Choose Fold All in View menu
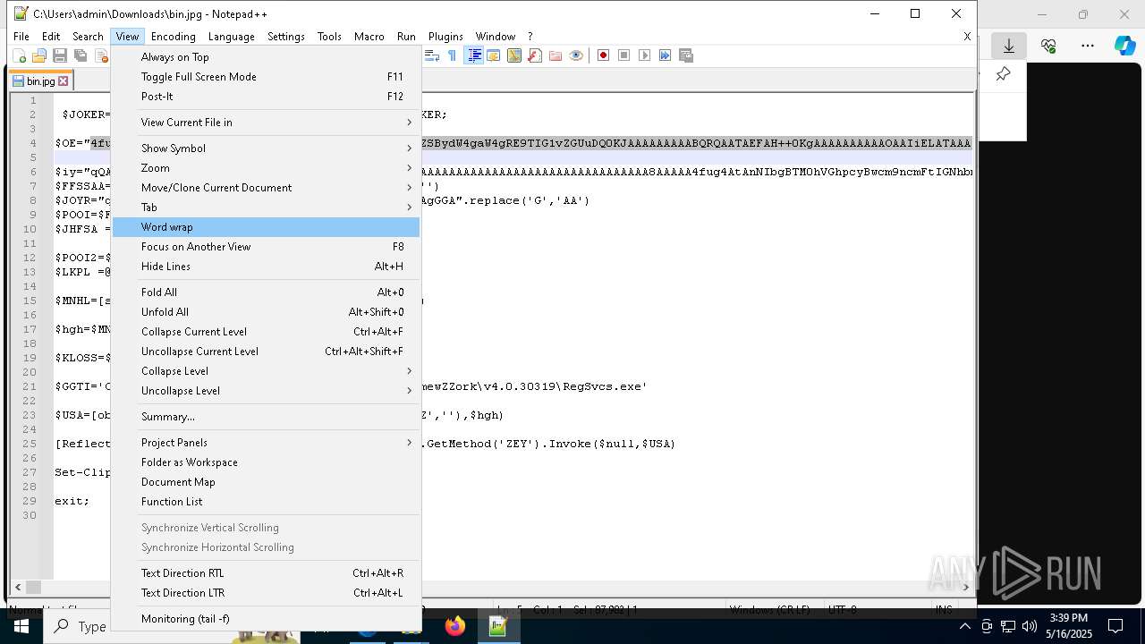The height and width of the screenshot is (644, 1145). click(x=267, y=292)
